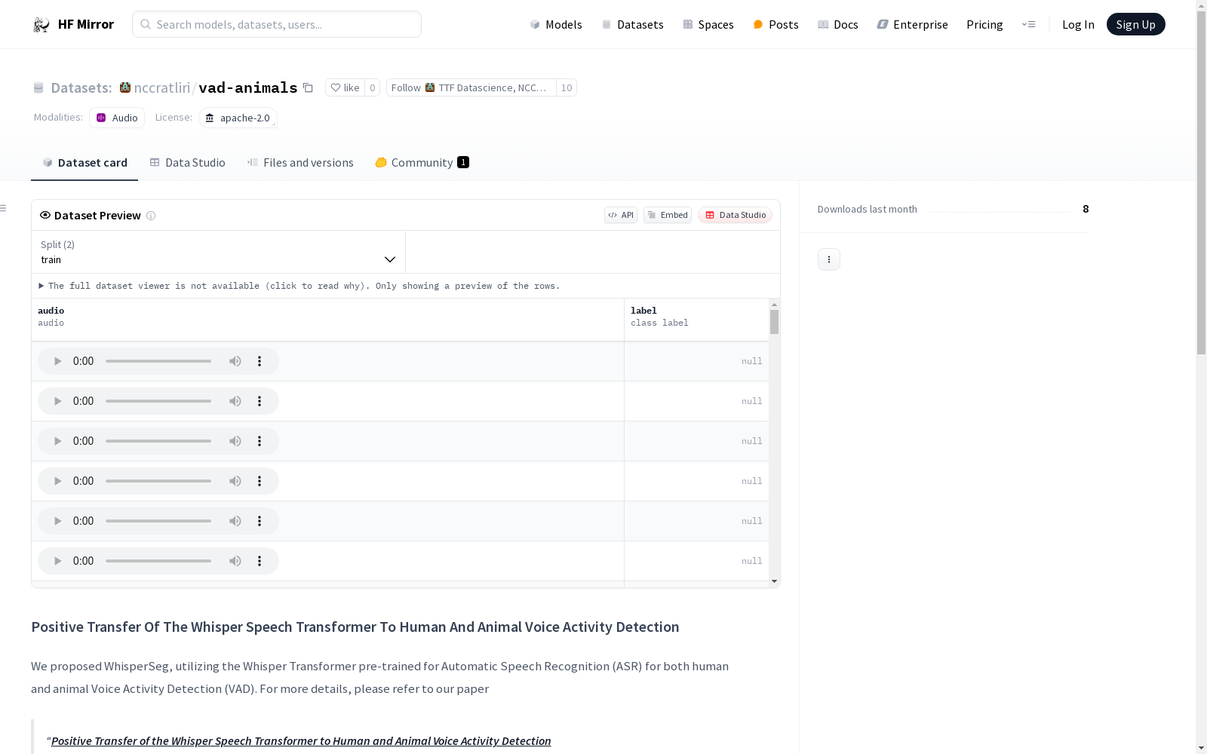This screenshot has width=1207, height=754.
Task: Click the apache-2.0 license tag
Action: click(238, 118)
